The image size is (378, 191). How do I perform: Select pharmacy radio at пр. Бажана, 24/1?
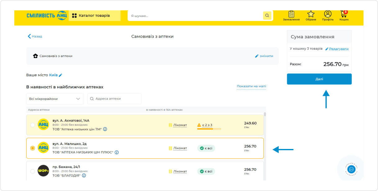(33, 171)
